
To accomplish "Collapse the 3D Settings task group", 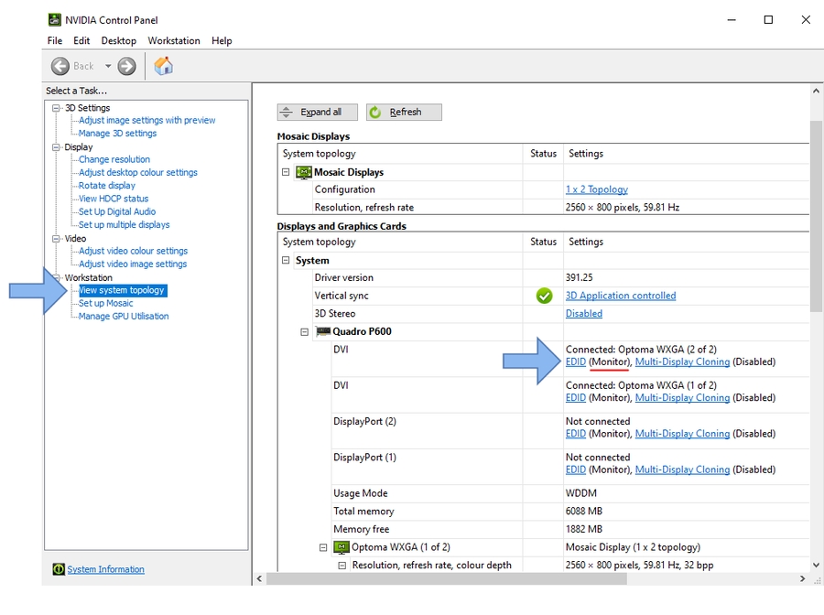I will tap(56, 108).
